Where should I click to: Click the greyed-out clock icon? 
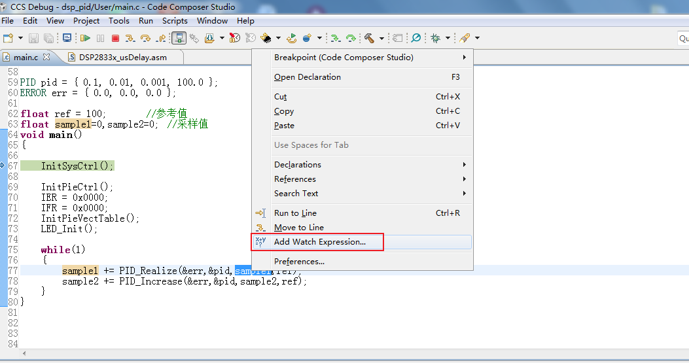pos(251,38)
